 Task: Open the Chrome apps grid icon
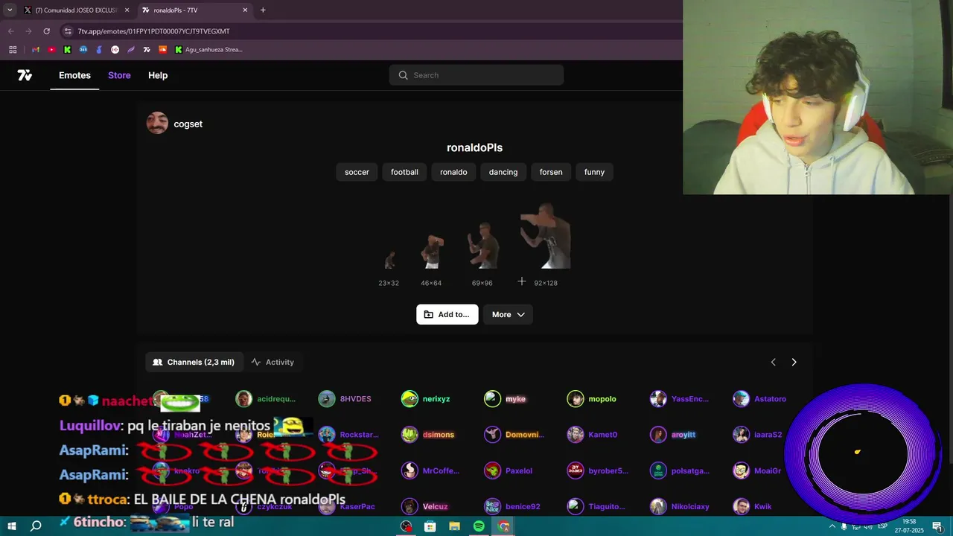[x=13, y=50]
